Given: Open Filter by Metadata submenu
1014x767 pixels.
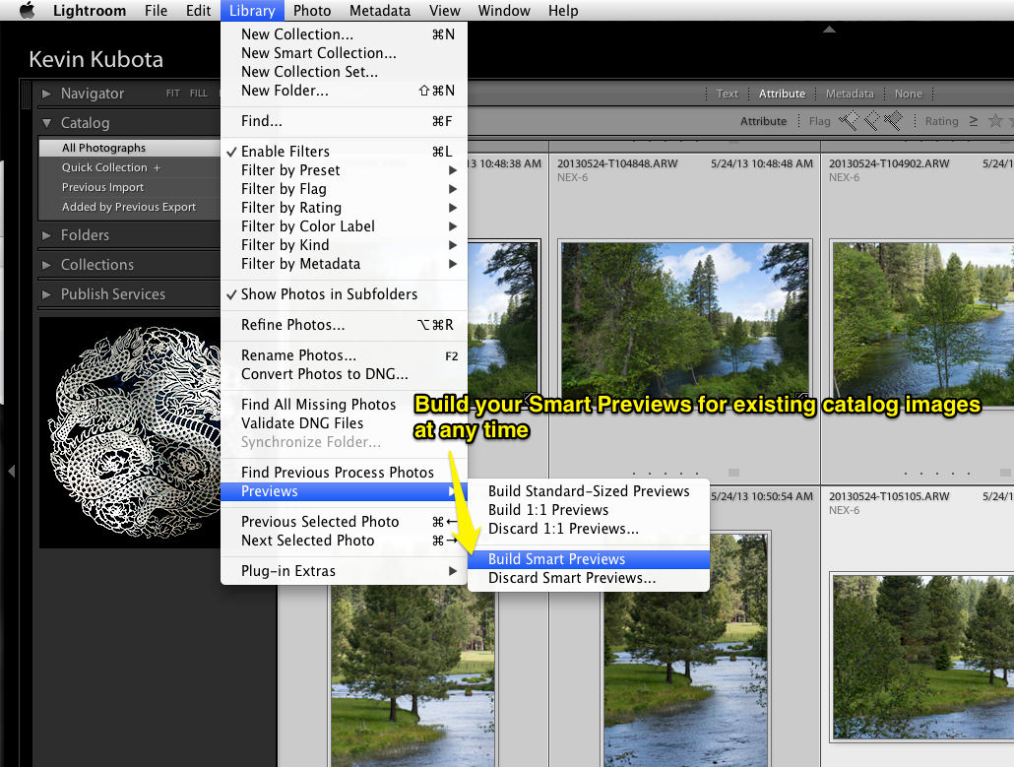Looking at the screenshot, I should [344, 264].
